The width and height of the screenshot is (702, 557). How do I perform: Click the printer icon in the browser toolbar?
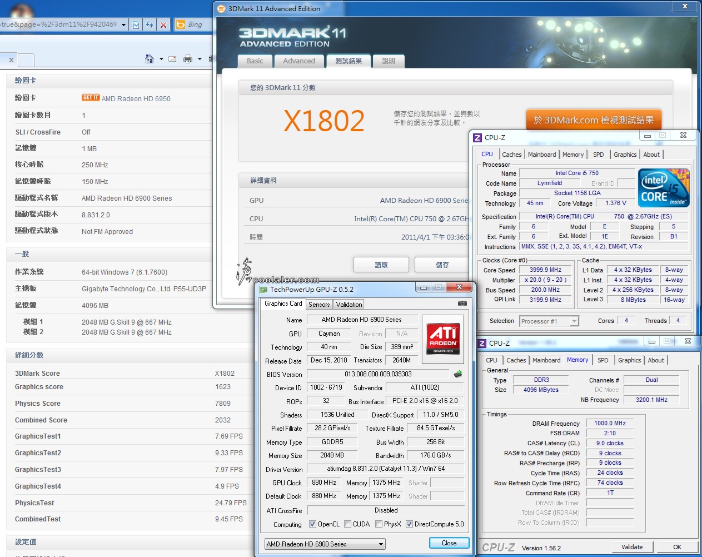[x=188, y=59]
